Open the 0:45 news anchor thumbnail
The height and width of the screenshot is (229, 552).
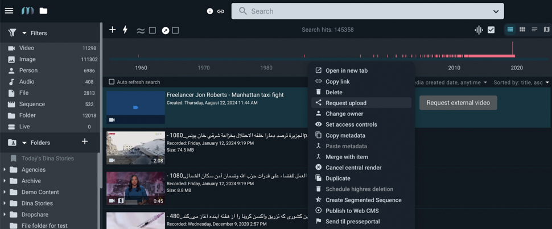click(135, 188)
